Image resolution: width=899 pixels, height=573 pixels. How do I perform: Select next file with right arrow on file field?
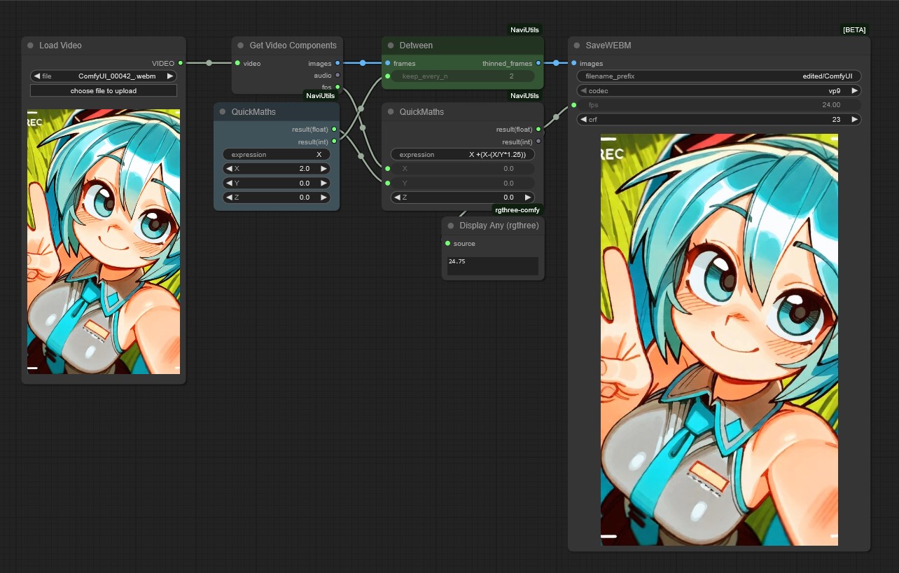(170, 76)
